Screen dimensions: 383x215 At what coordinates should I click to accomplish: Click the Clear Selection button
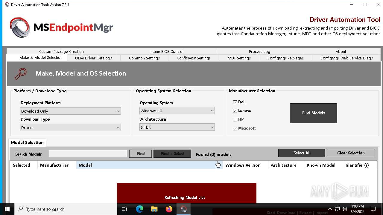[351, 153]
